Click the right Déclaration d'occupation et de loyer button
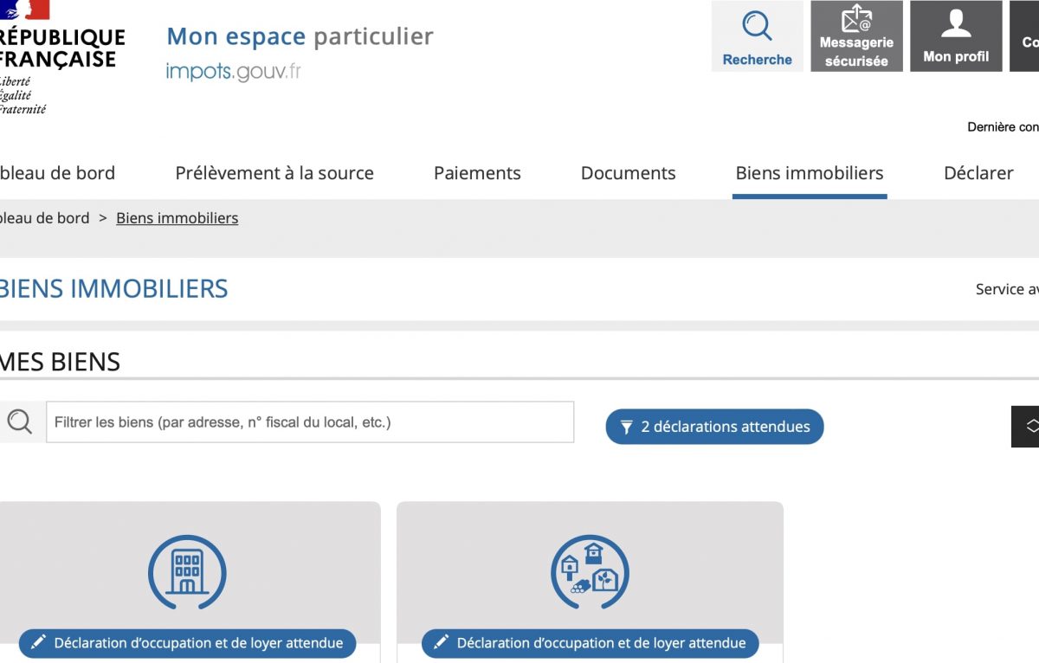Image resolution: width=1039 pixels, height=663 pixels. 590,642
